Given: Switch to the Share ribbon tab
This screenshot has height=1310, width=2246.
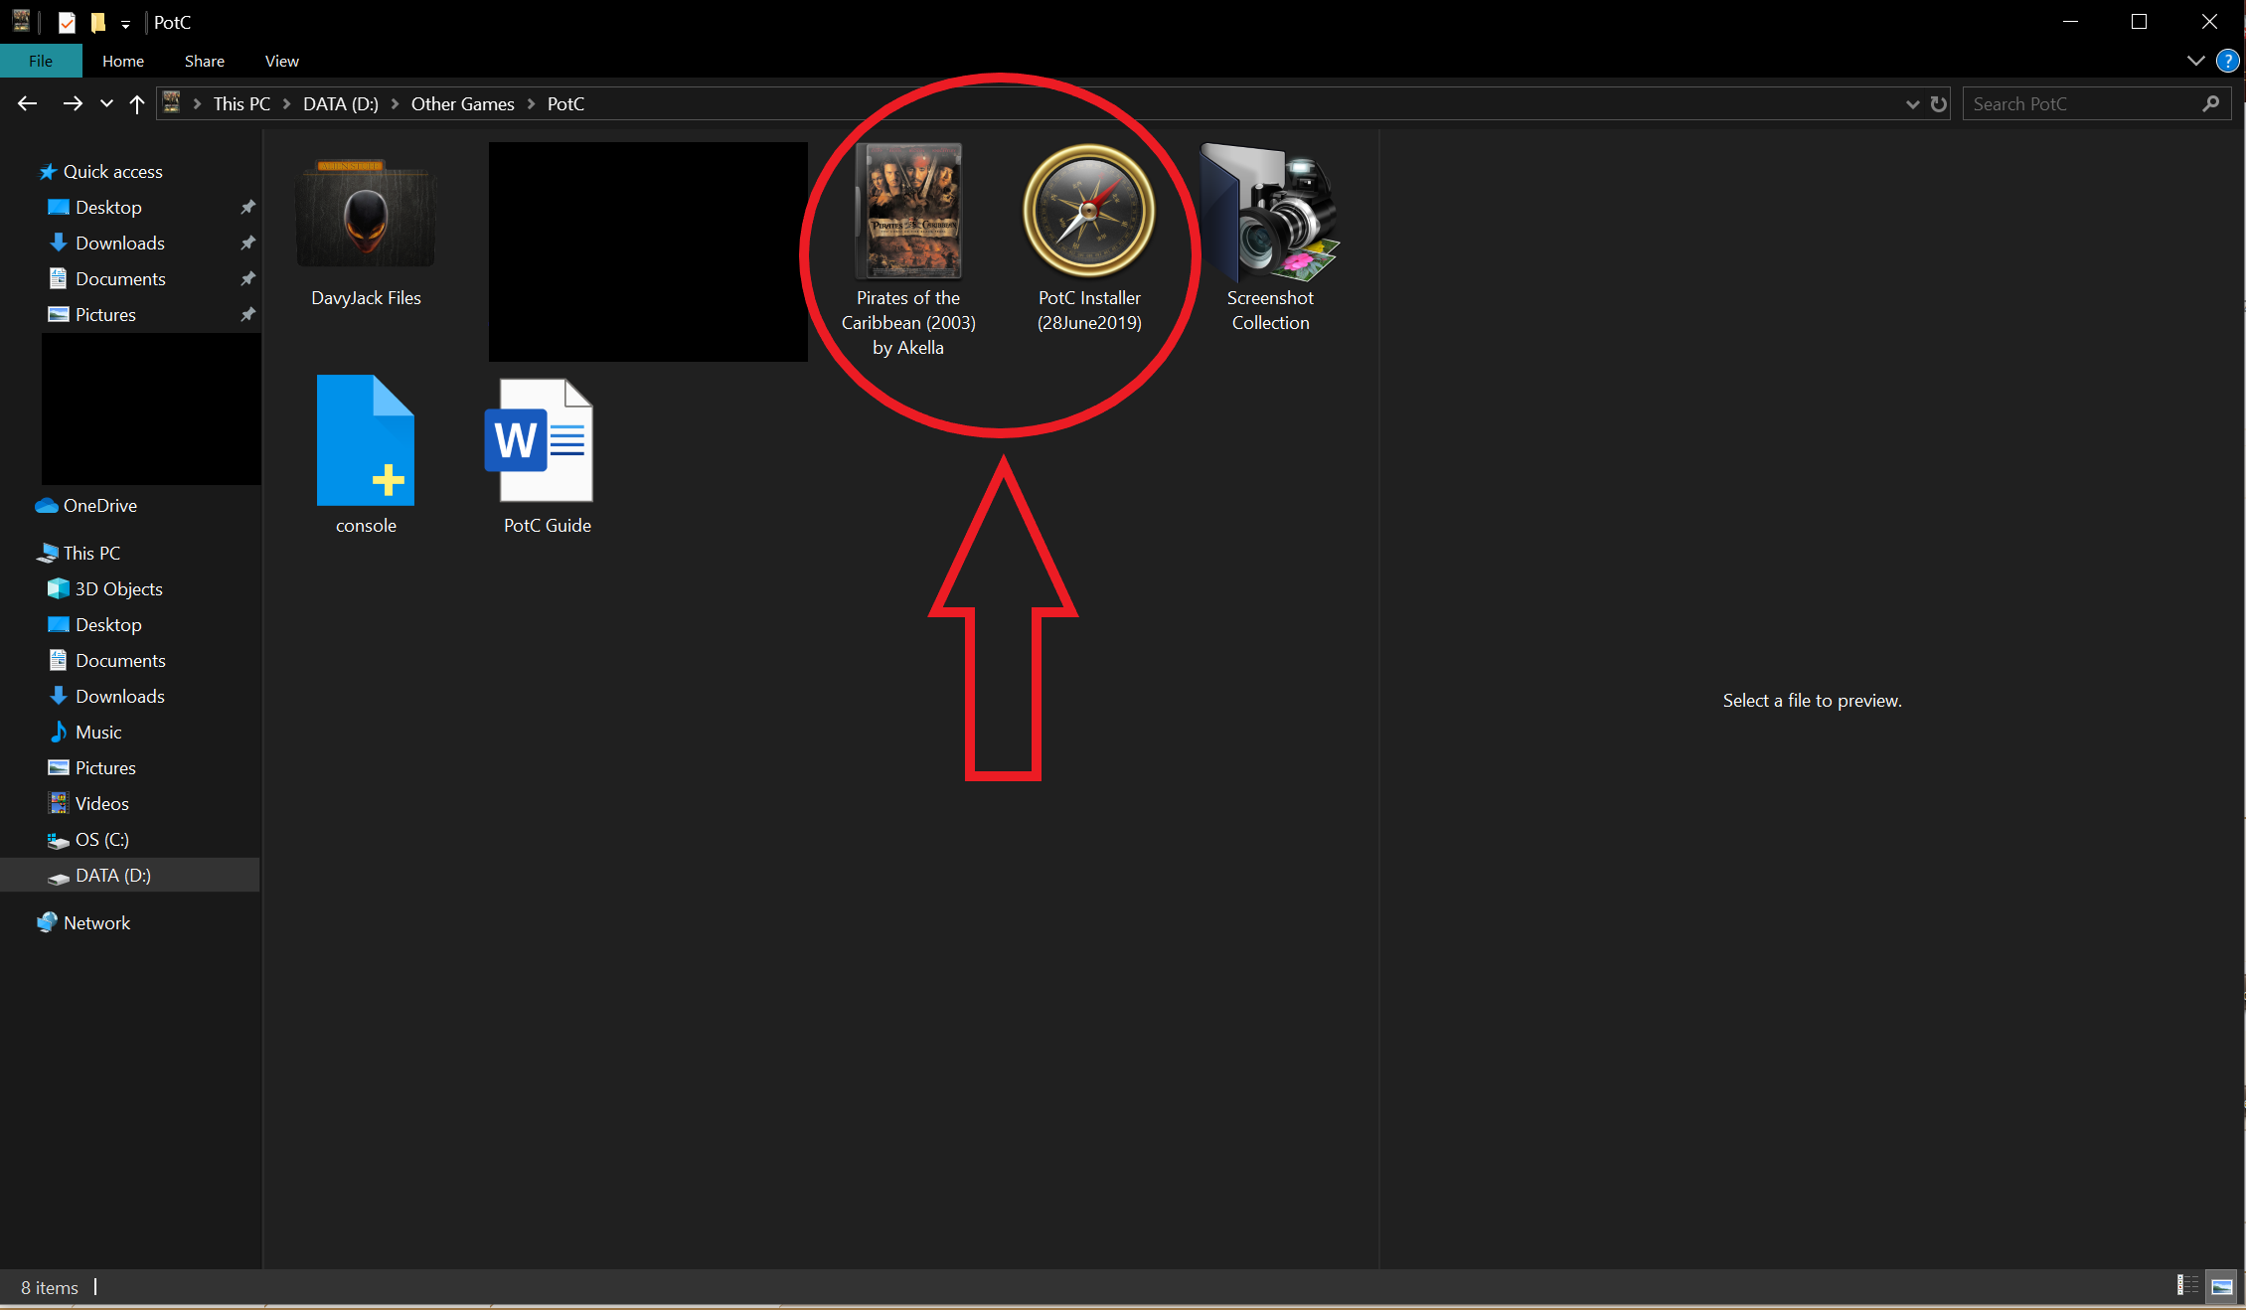Looking at the screenshot, I should tap(205, 61).
